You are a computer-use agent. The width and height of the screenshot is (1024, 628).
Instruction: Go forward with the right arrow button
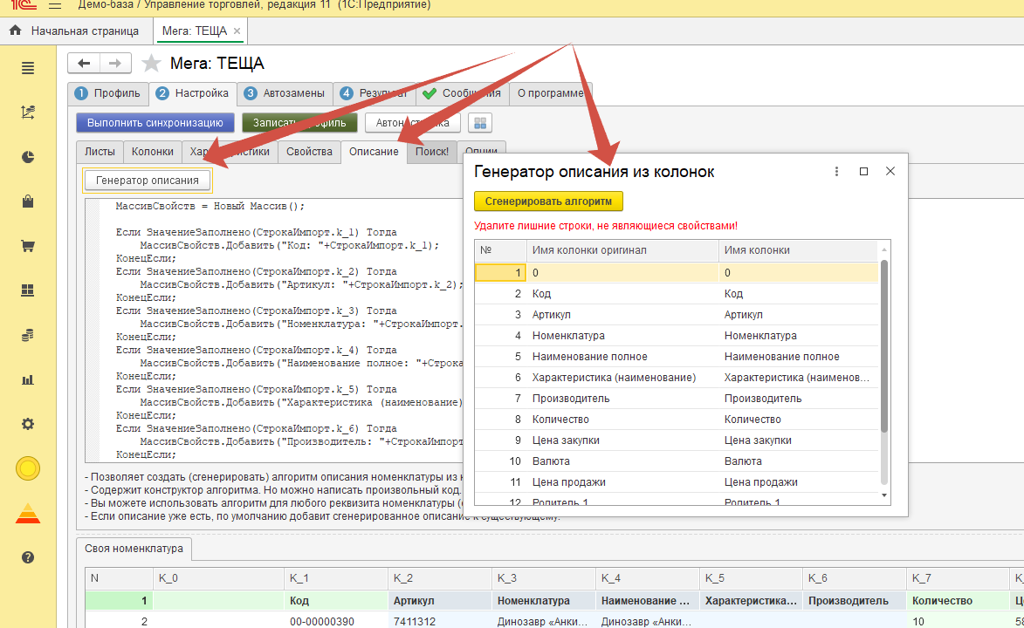[115, 64]
